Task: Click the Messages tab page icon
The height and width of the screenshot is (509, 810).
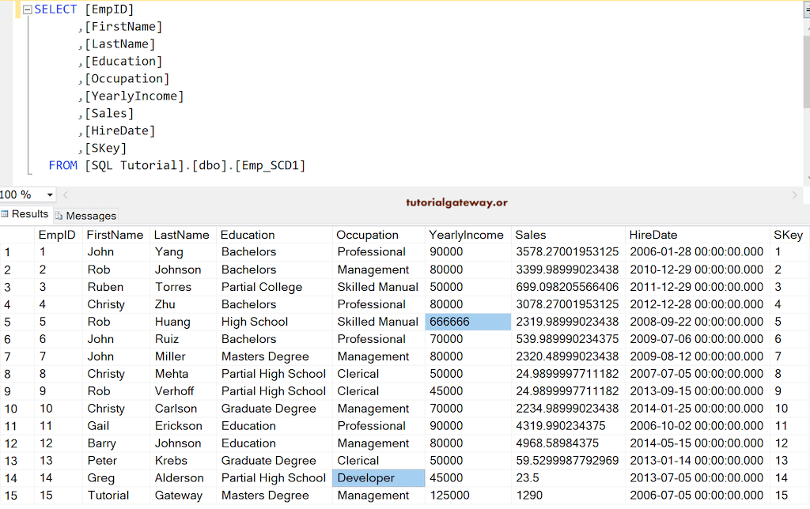Action: pyautogui.click(x=59, y=216)
